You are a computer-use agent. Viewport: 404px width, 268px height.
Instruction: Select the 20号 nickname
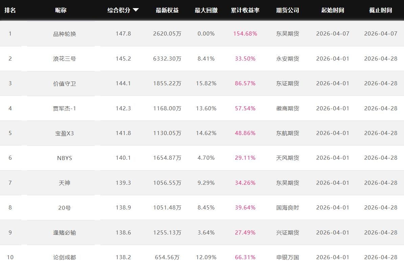coord(65,208)
